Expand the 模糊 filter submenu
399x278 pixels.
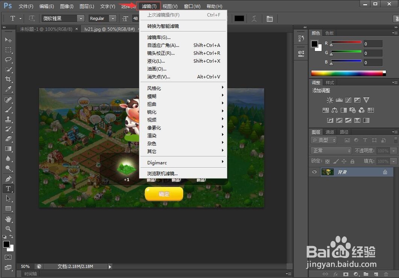183,96
